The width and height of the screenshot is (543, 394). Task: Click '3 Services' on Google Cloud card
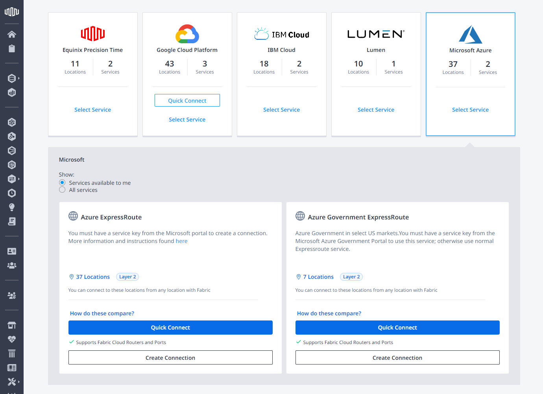click(x=205, y=67)
